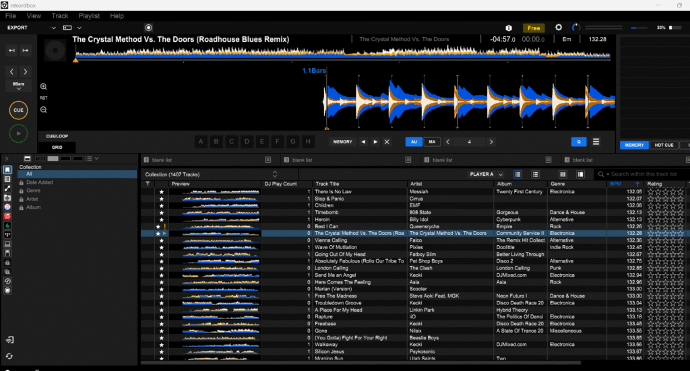The width and height of the screenshot is (690, 371).
Task: Open the View menu
Action: [x=34, y=16]
